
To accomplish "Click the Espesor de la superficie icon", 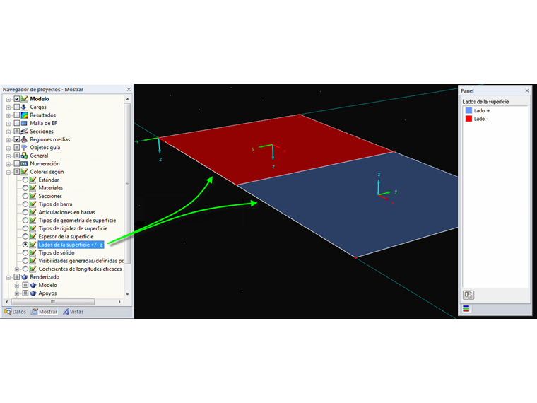I will pos(33,236).
